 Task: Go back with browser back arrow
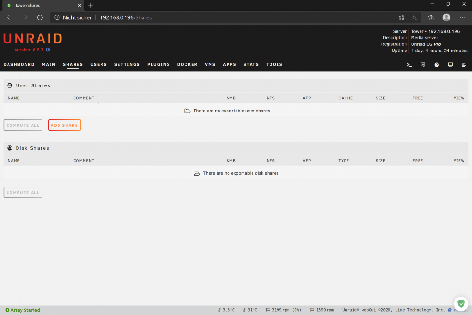coord(9,17)
